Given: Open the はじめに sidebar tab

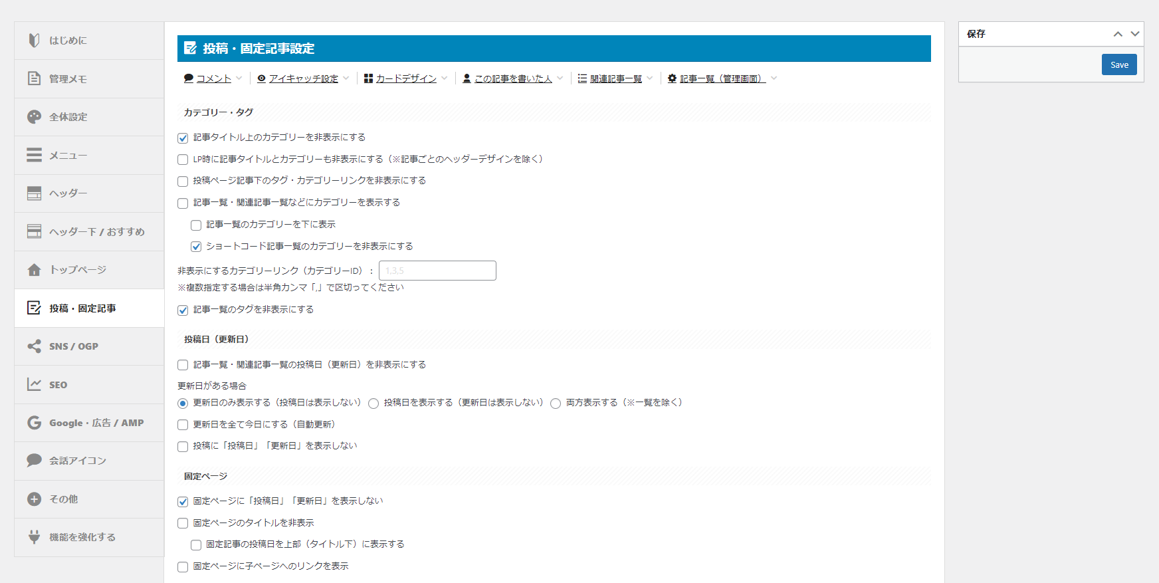Looking at the screenshot, I should (x=89, y=41).
